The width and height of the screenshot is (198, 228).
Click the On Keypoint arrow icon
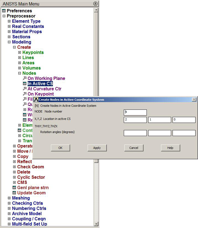click(x=25, y=94)
